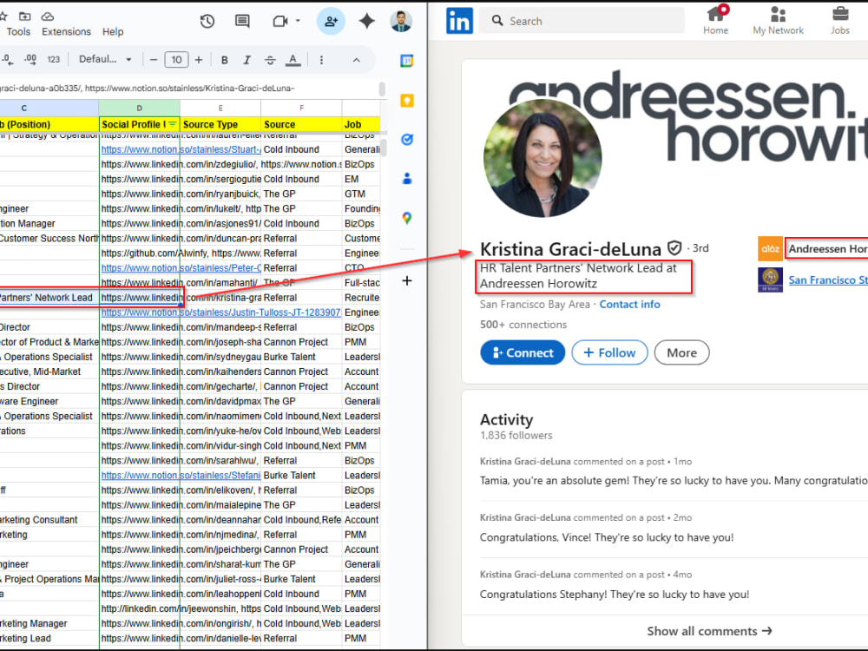Select the Partners' Network Lead cell
Viewport: 868px width, 651px height.
coord(49,297)
